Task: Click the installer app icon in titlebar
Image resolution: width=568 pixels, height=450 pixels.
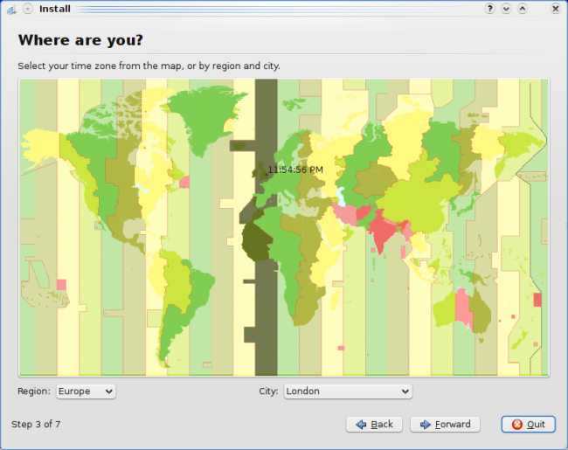Action: click(11, 9)
